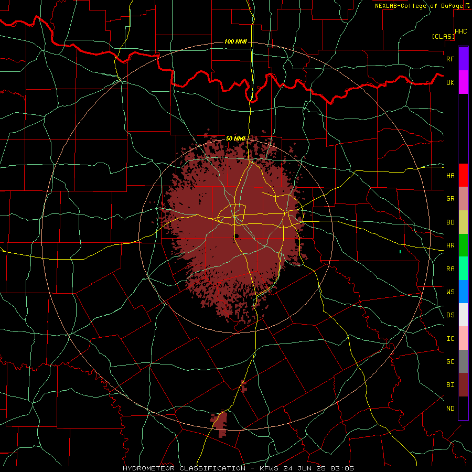Click the 24 JUN 25 date text

pos(305,468)
